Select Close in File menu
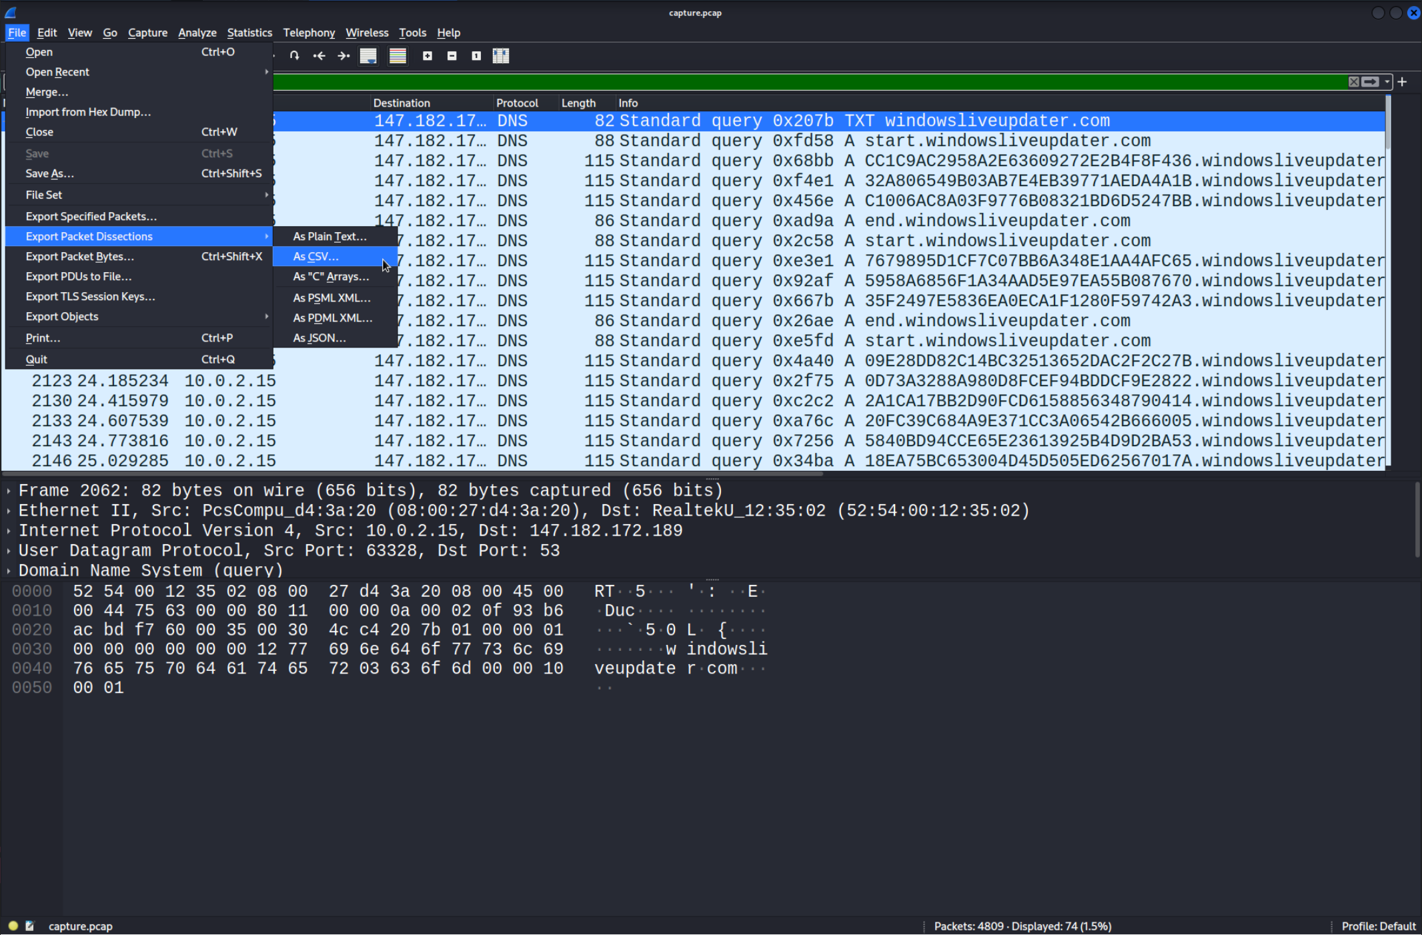The width and height of the screenshot is (1422, 935). 139,132
